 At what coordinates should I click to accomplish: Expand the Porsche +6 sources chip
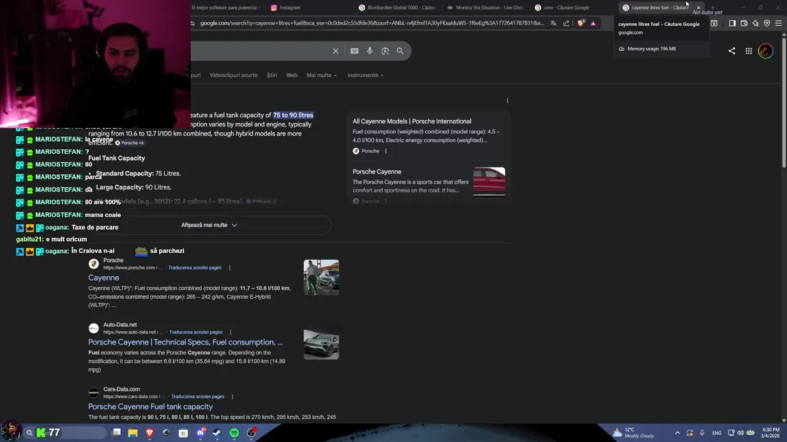[x=130, y=143]
